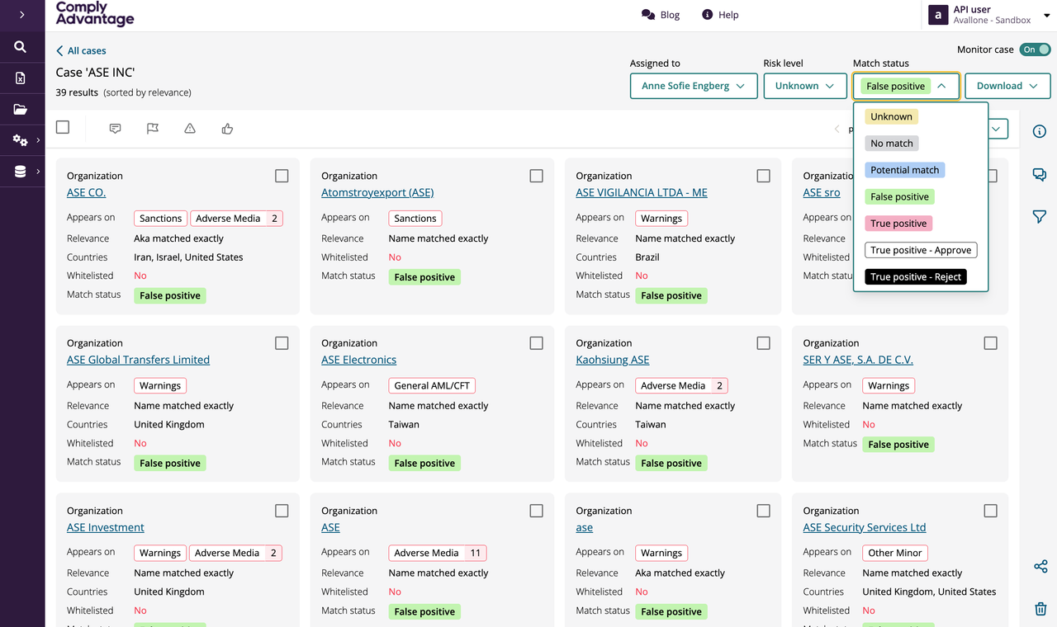The height and width of the screenshot is (627, 1057).
Task: Click the warning triangle risk icon
Action: 190,129
